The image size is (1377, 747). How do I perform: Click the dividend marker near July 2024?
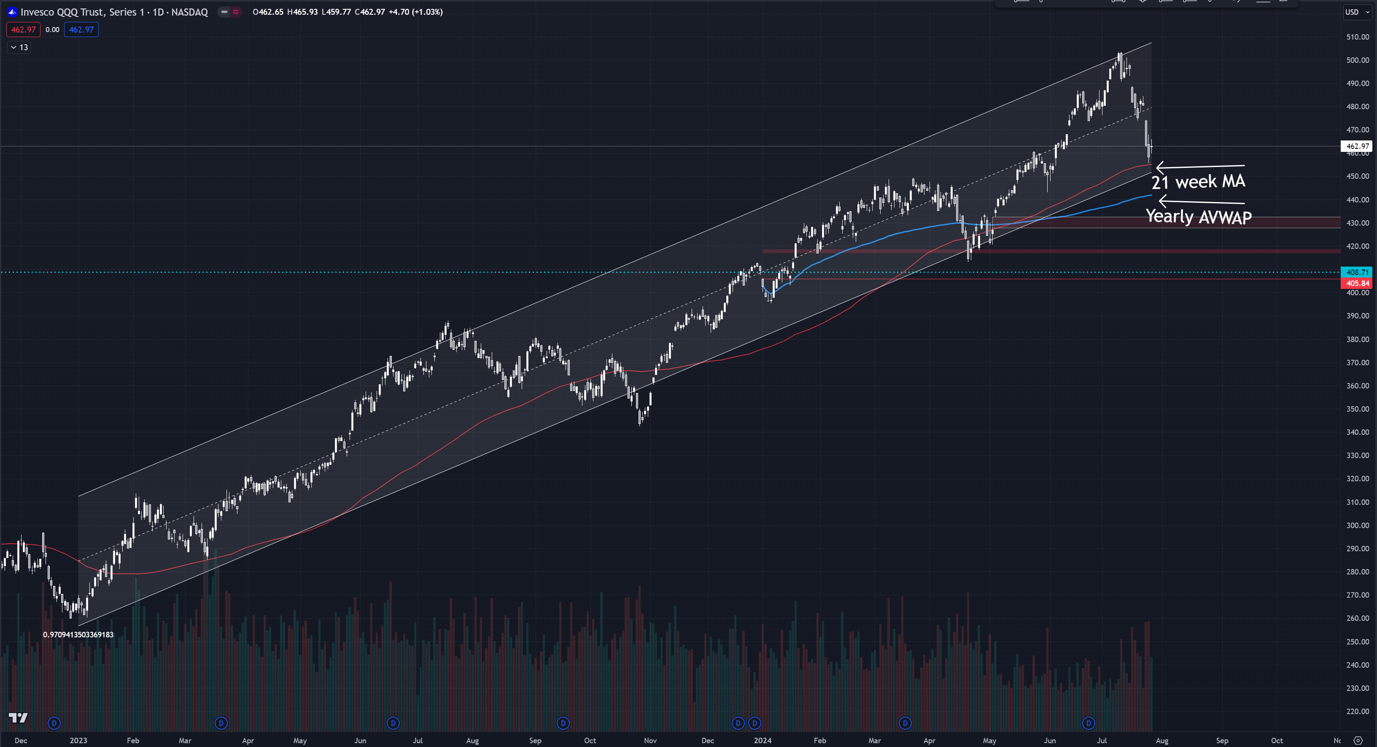pos(1089,723)
